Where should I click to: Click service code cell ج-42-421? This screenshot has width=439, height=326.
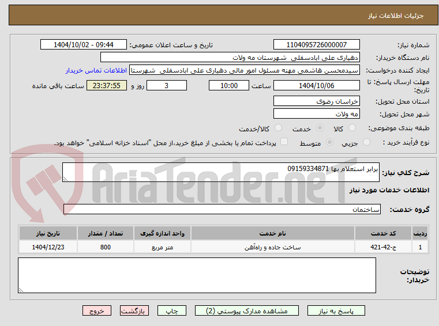pyautogui.click(x=383, y=247)
